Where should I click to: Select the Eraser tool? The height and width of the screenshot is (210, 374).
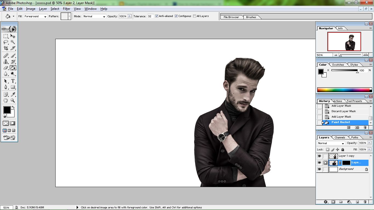6,68
